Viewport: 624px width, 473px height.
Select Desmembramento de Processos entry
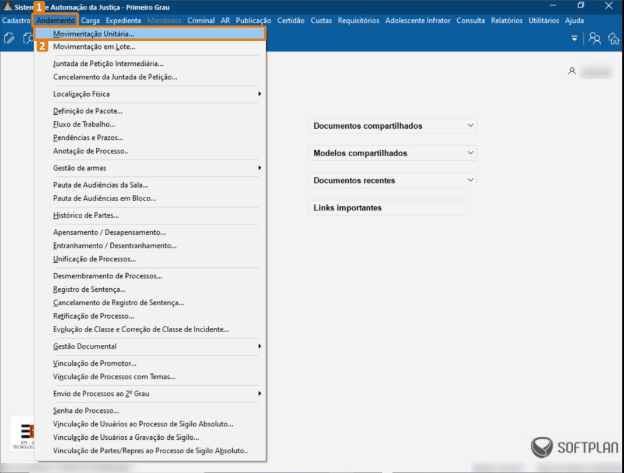150,276
